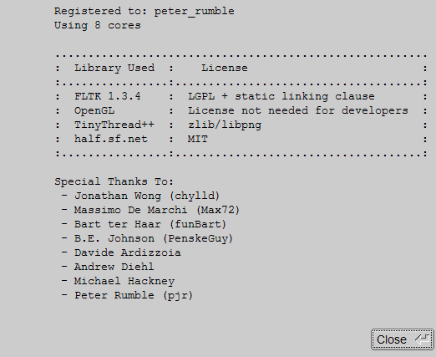Click the FLTK 1.3.4 library entry

click(108, 96)
